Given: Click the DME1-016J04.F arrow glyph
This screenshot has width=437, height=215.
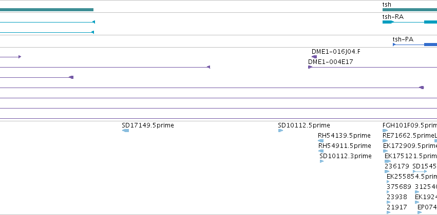Looking at the screenshot, I should pyautogui.click(x=314, y=57).
